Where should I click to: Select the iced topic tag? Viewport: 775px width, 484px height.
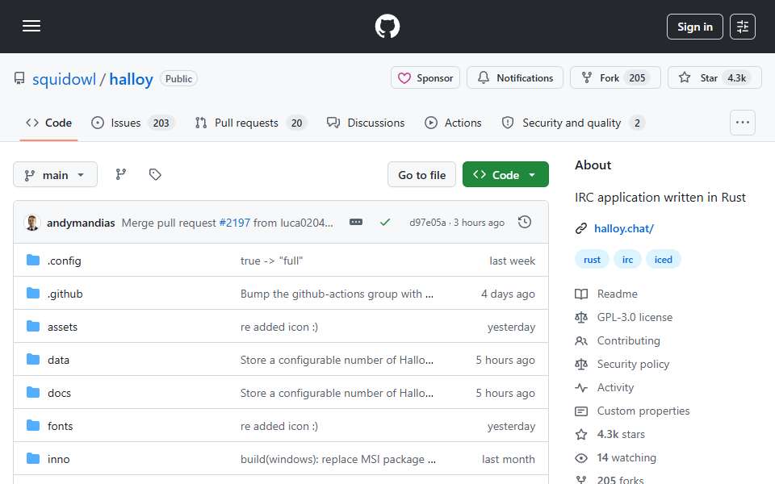tap(663, 259)
